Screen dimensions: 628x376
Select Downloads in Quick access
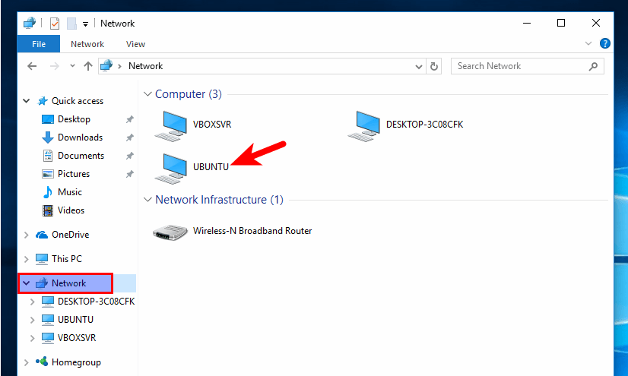(80, 137)
